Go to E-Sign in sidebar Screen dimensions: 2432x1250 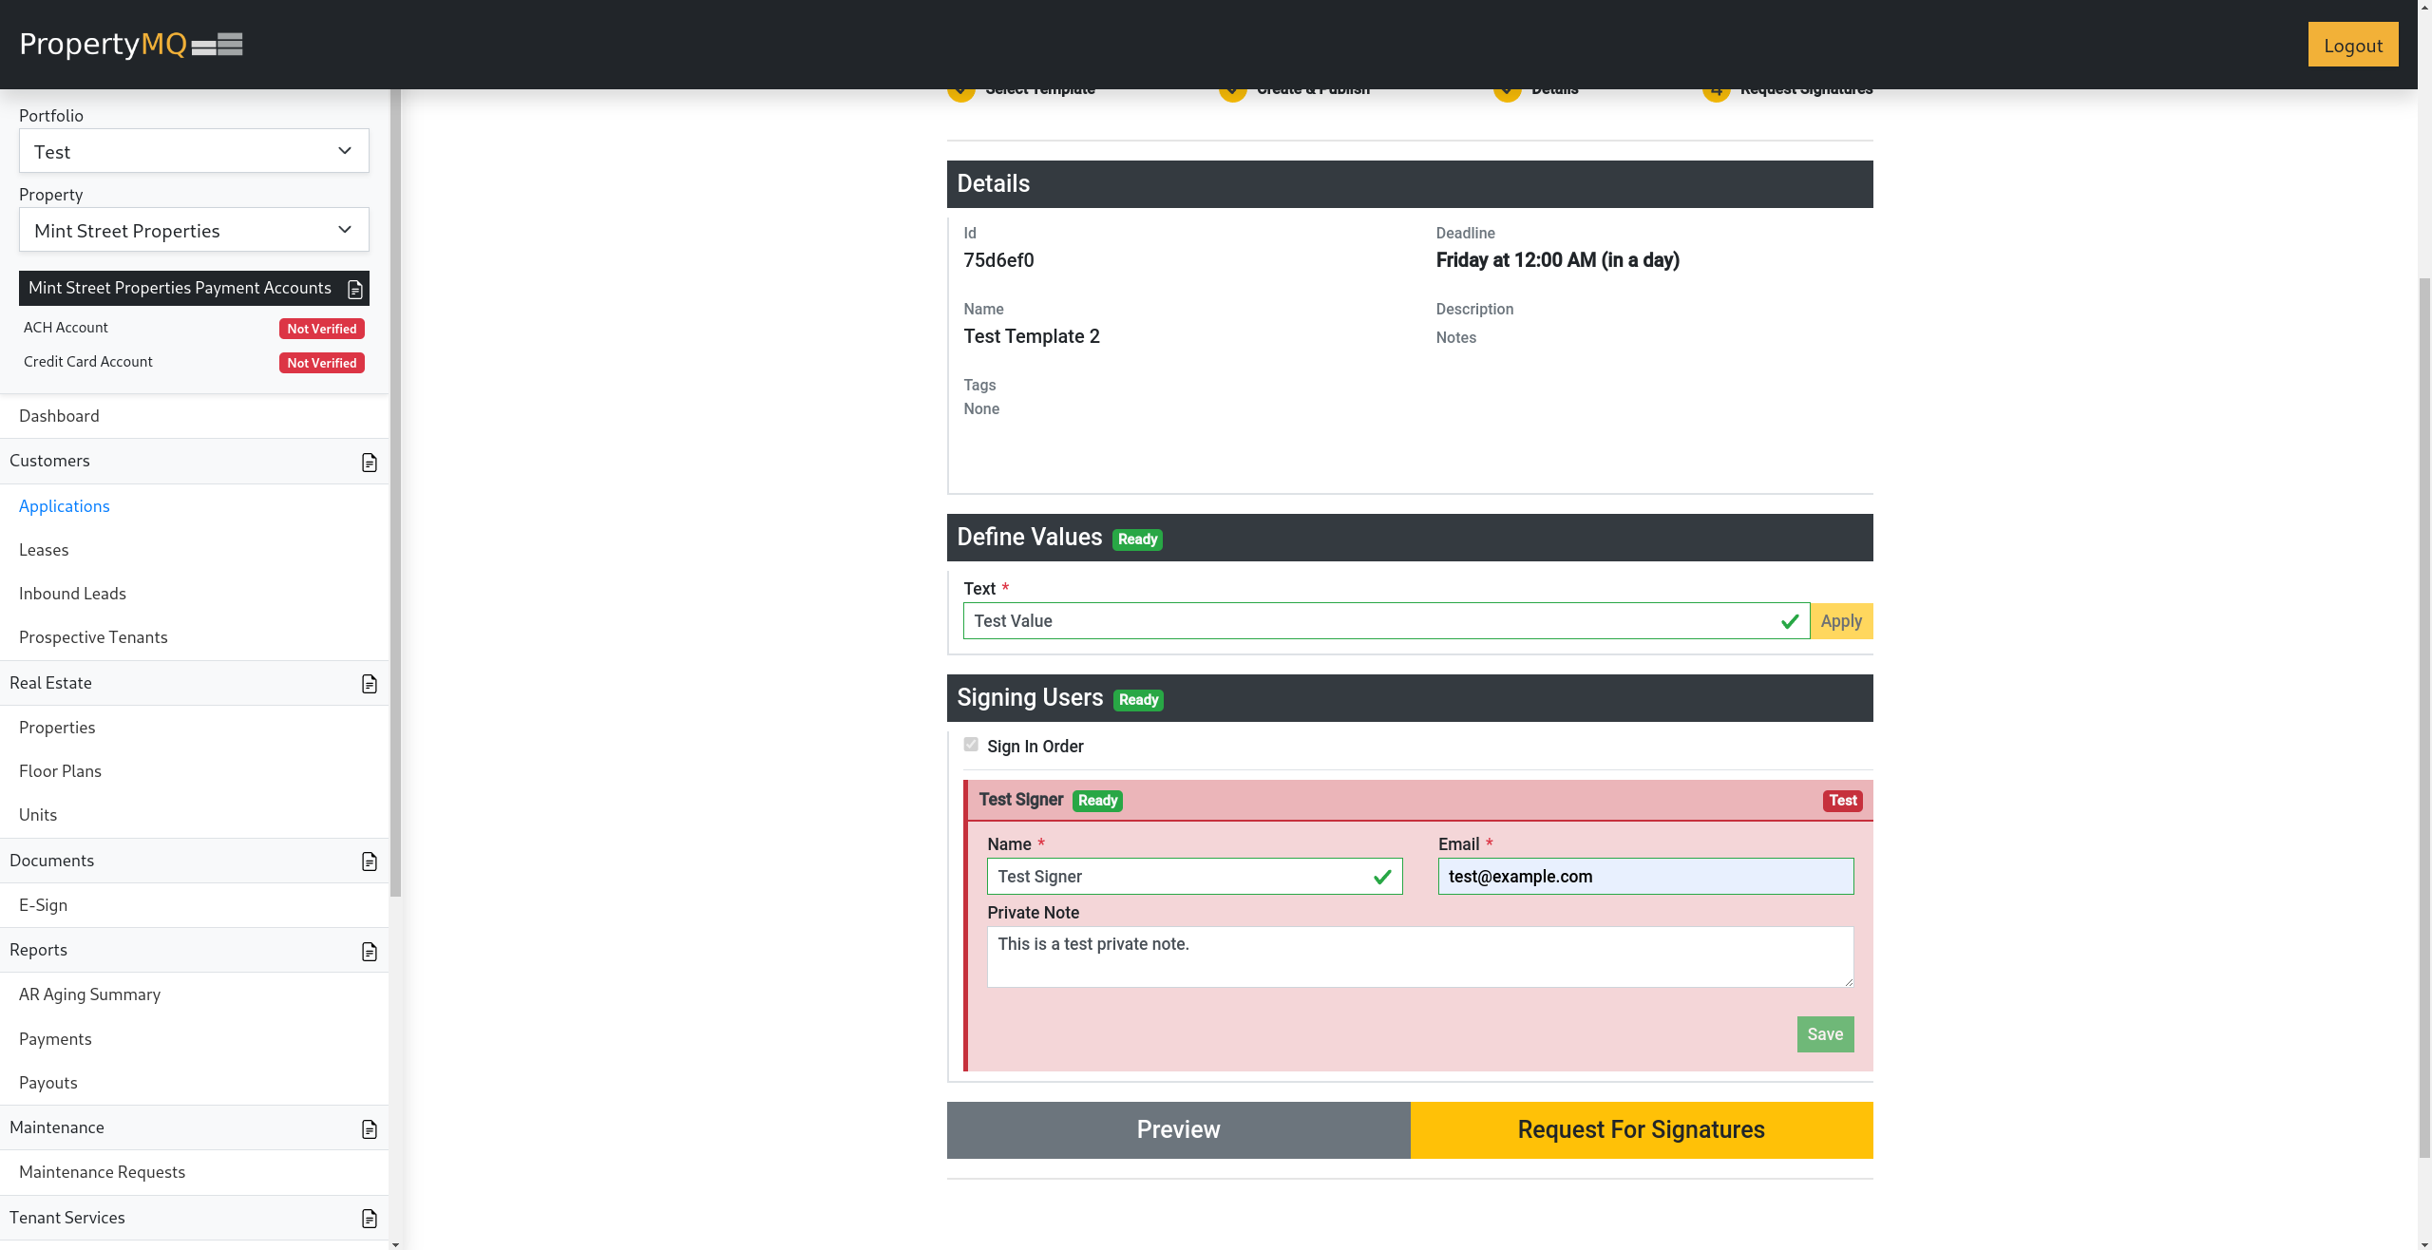pyautogui.click(x=44, y=905)
